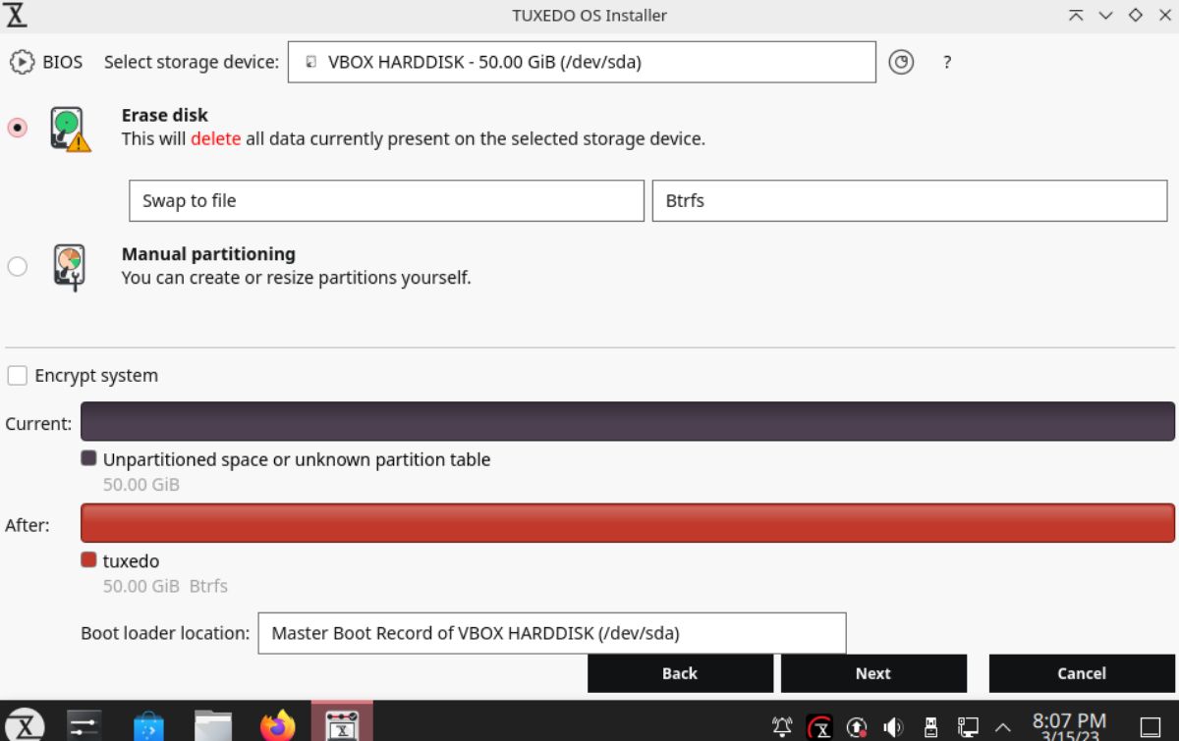Image resolution: width=1179 pixels, height=741 pixels.
Task: Open the TUXEDO Control Center tray icon
Action: (818, 726)
